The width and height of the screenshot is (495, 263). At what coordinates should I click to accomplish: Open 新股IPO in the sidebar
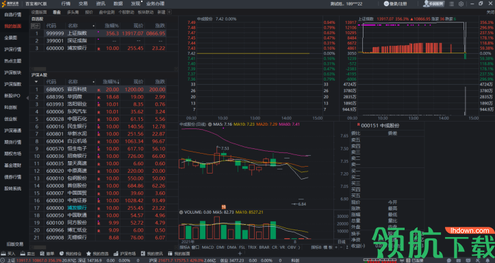(x=12, y=96)
